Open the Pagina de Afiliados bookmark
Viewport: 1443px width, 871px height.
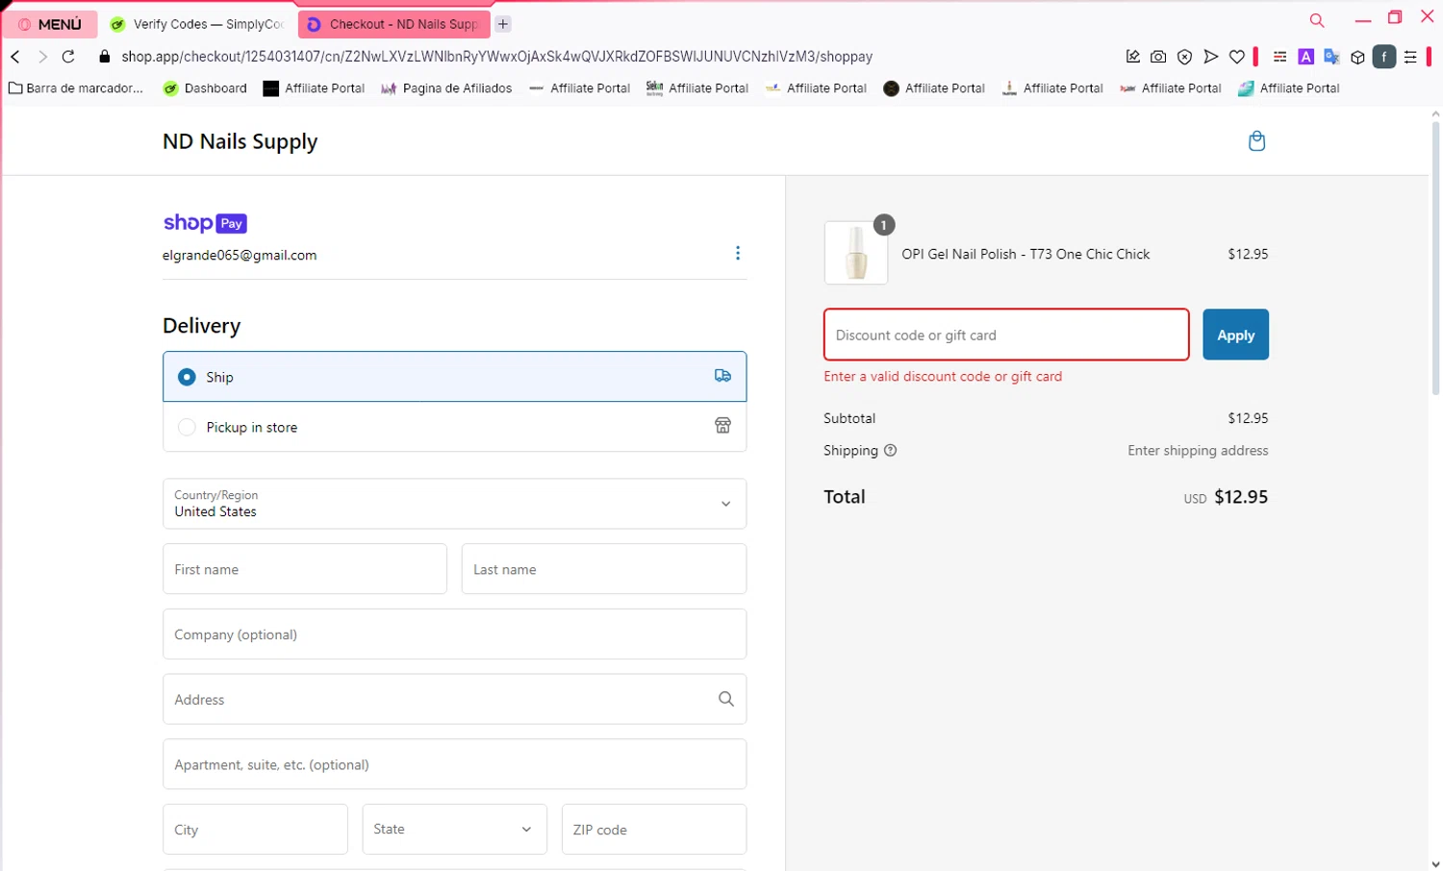coord(446,88)
